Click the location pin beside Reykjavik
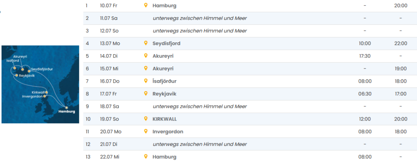417x165 pixels. click(146, 94)
